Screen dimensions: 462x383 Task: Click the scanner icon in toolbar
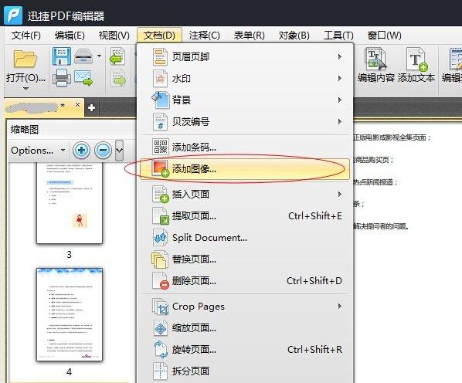[x=83, y=56]
